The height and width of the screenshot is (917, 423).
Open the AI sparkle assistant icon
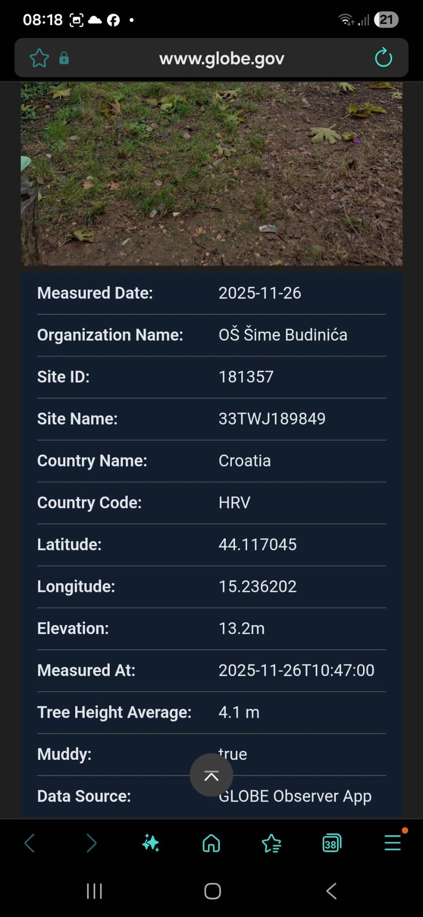click(x=151, y=843)
